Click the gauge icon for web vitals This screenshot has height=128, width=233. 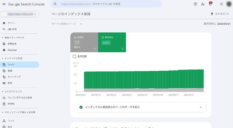[4, 98]
